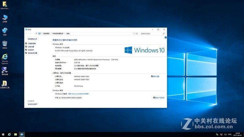Open the Administrator folder desktop icon
Image resolution: width=244 pixels, height=137 pixels.
5,5
